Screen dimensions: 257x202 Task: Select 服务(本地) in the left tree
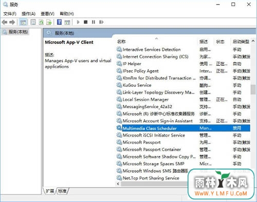click(x=18, y=32)
